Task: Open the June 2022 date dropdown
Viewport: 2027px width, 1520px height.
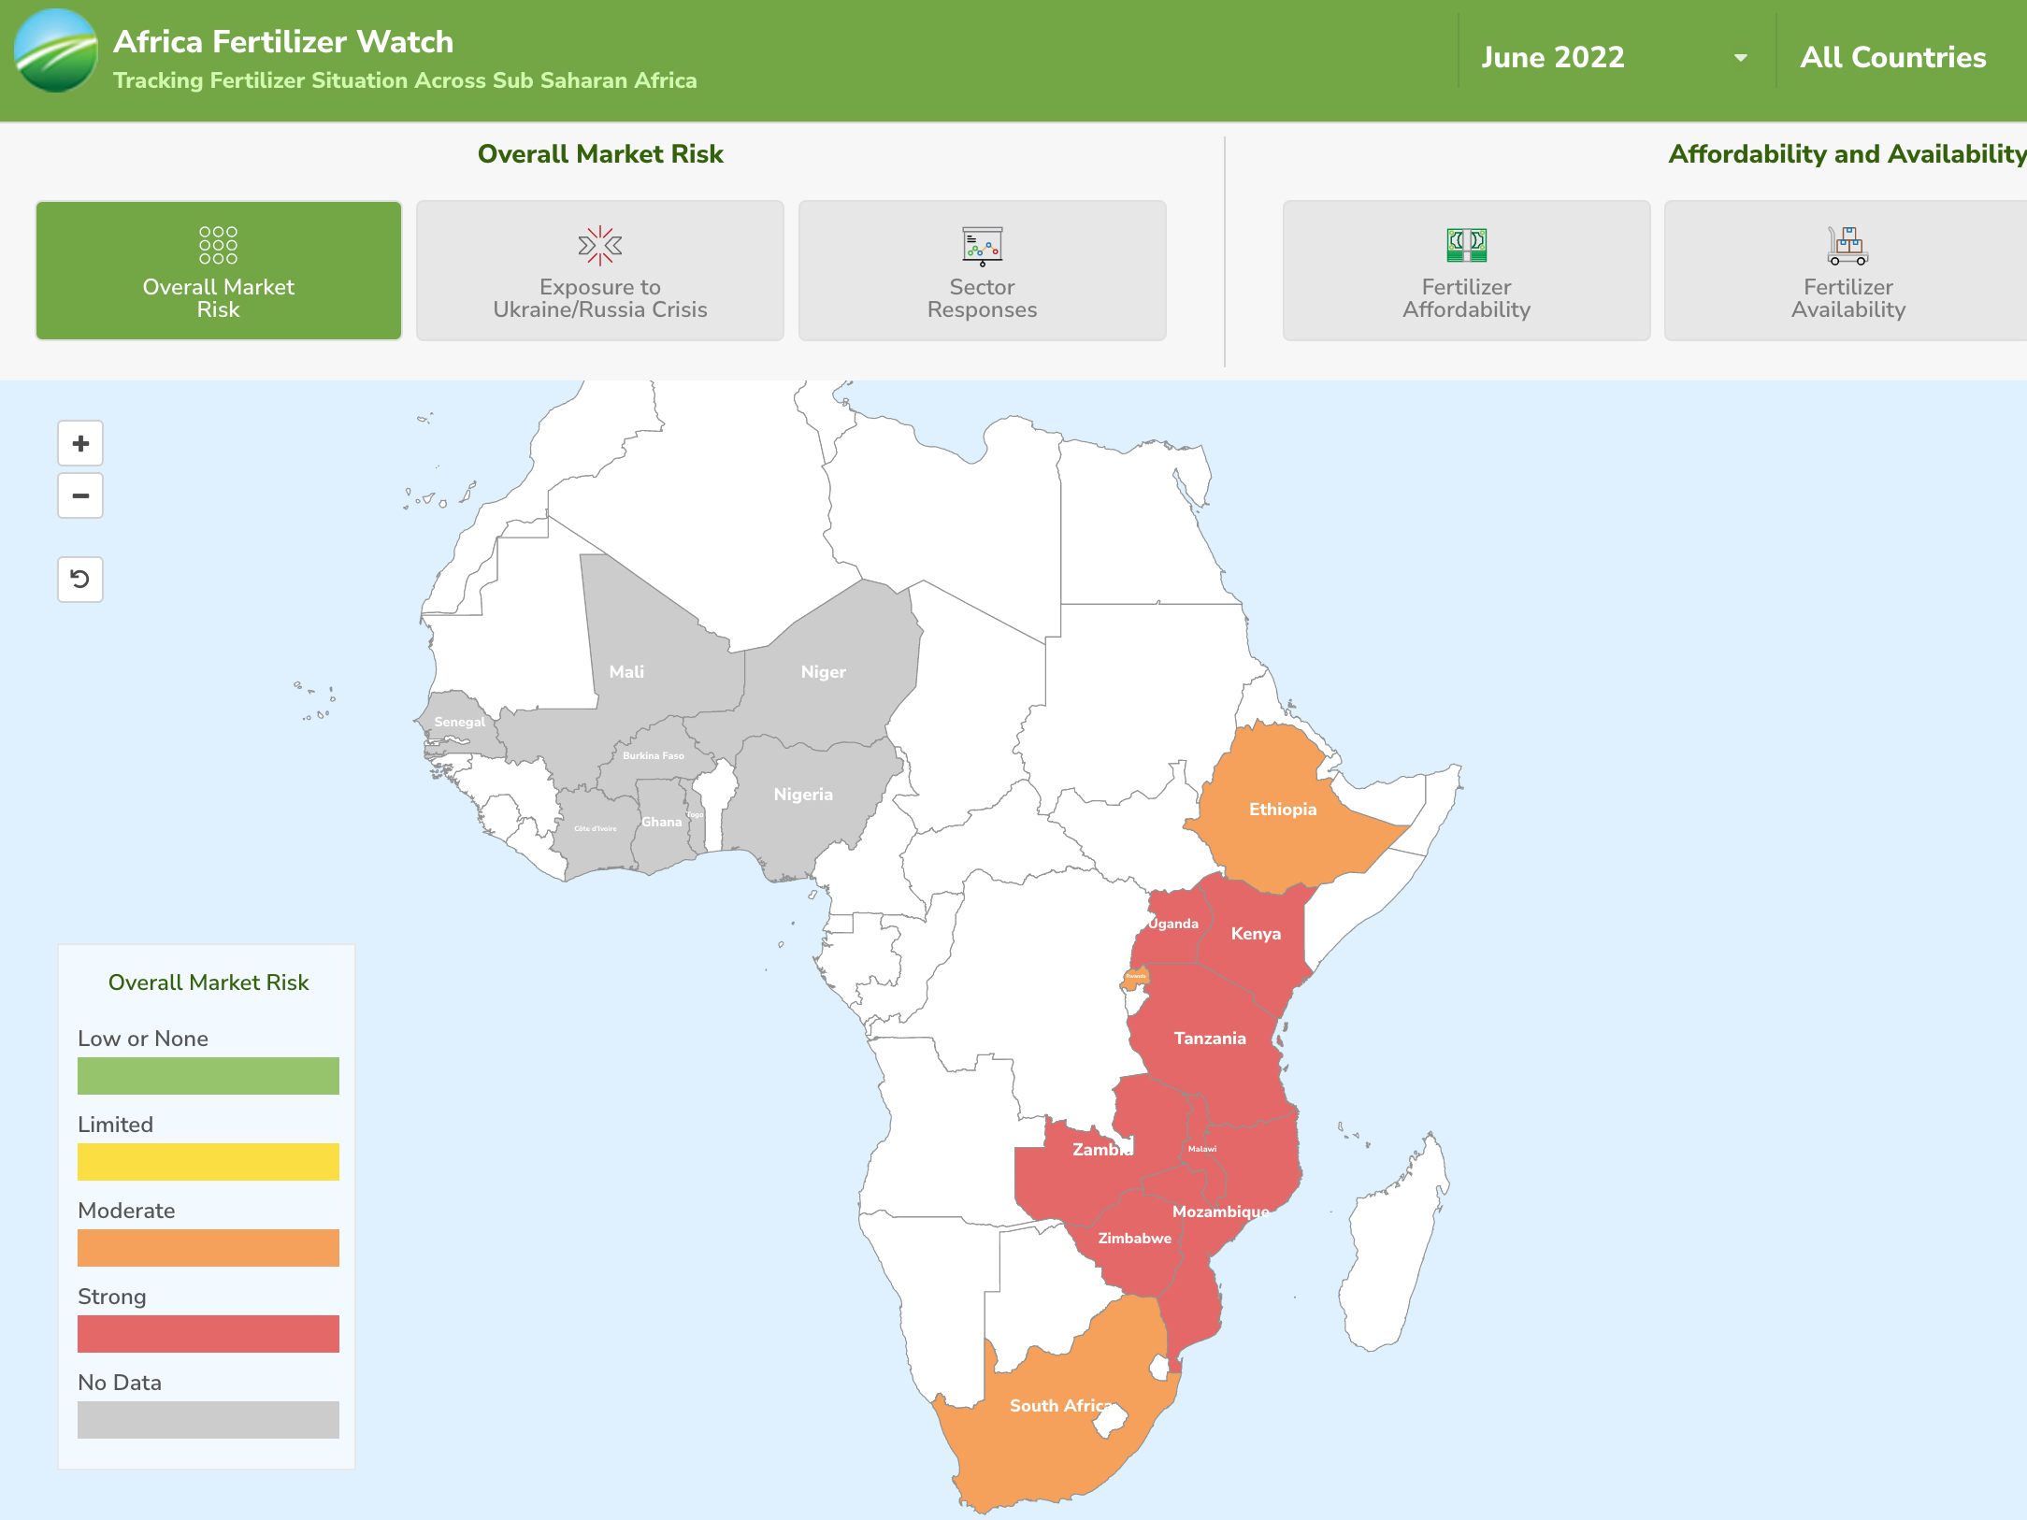Action: [x=1555, y=57]
